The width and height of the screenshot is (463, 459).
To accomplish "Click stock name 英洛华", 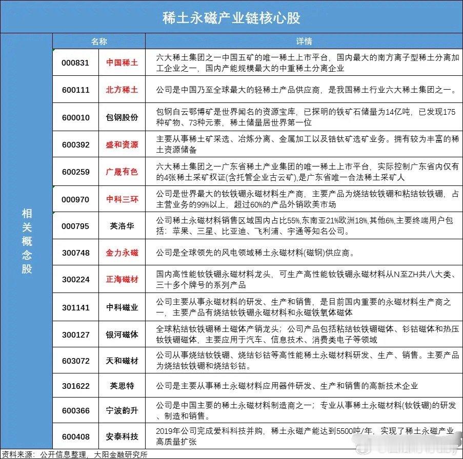I will tap(122, 226).
